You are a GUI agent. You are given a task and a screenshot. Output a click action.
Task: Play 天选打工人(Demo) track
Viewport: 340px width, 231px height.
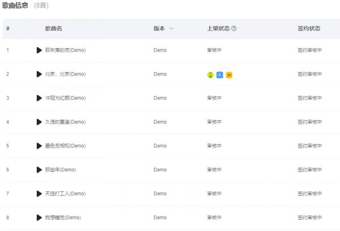[x=39, y=193]
